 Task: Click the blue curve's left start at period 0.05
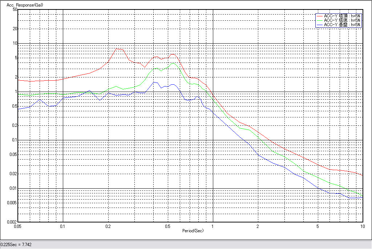(x=19, y=109)
